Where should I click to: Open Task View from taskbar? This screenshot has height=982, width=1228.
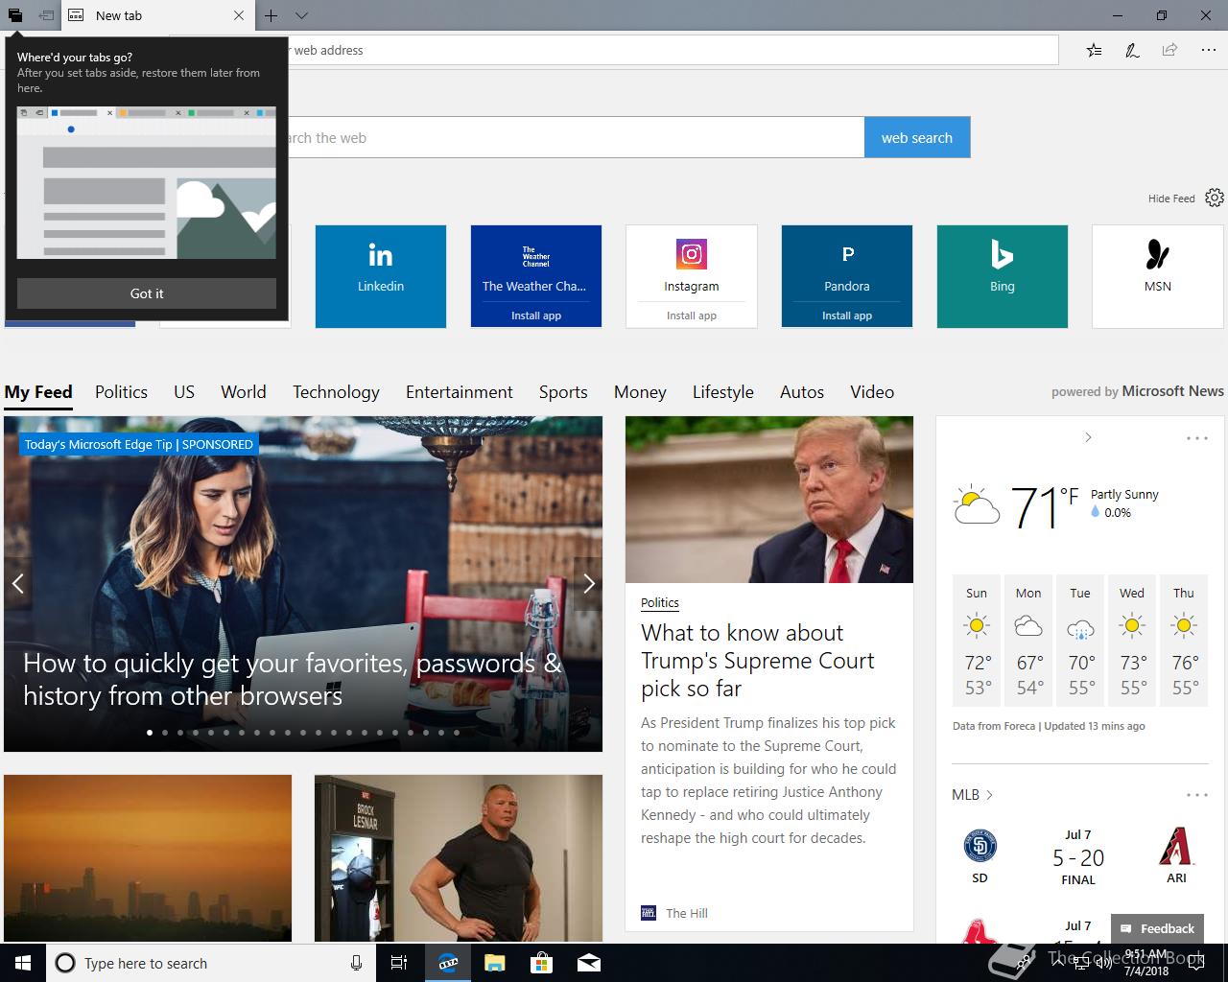pos(399,963)
